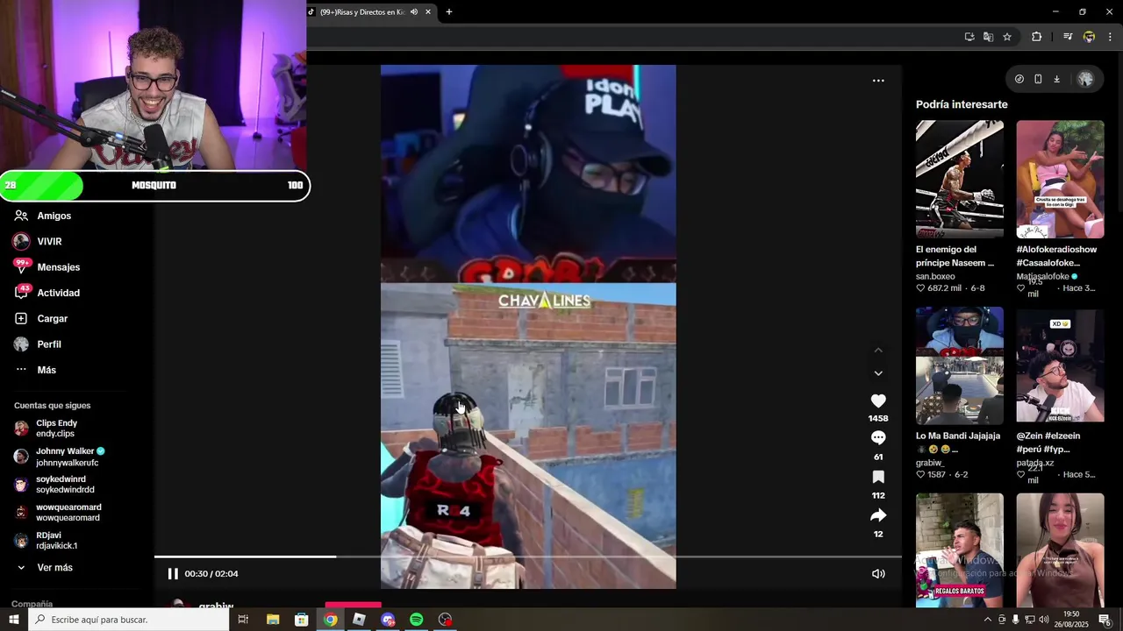
Task: Open the Windows notification center
Action: coord(1105,620)
